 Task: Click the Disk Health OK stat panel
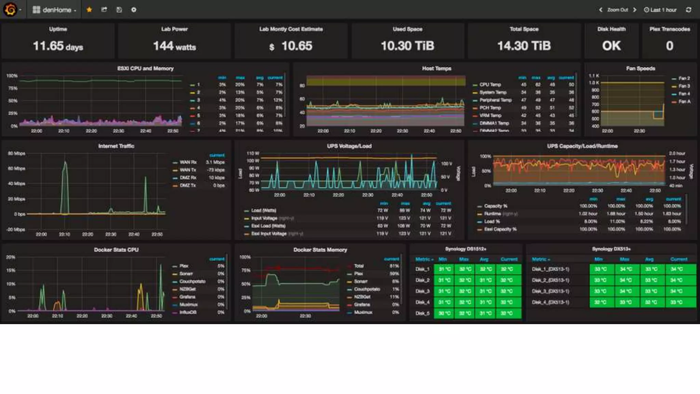pos(611,45)
